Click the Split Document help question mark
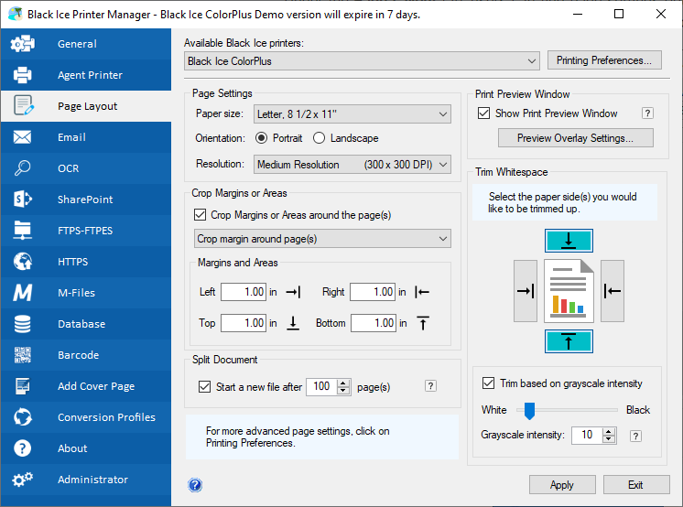 pyautogui.click(x=430, y=387)
